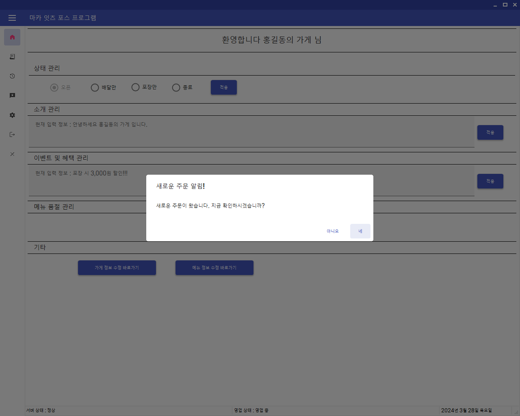Open the history clock icon in sidebar
The width and height of the screenshot is (520, 416).
click(x=12, y=76)
